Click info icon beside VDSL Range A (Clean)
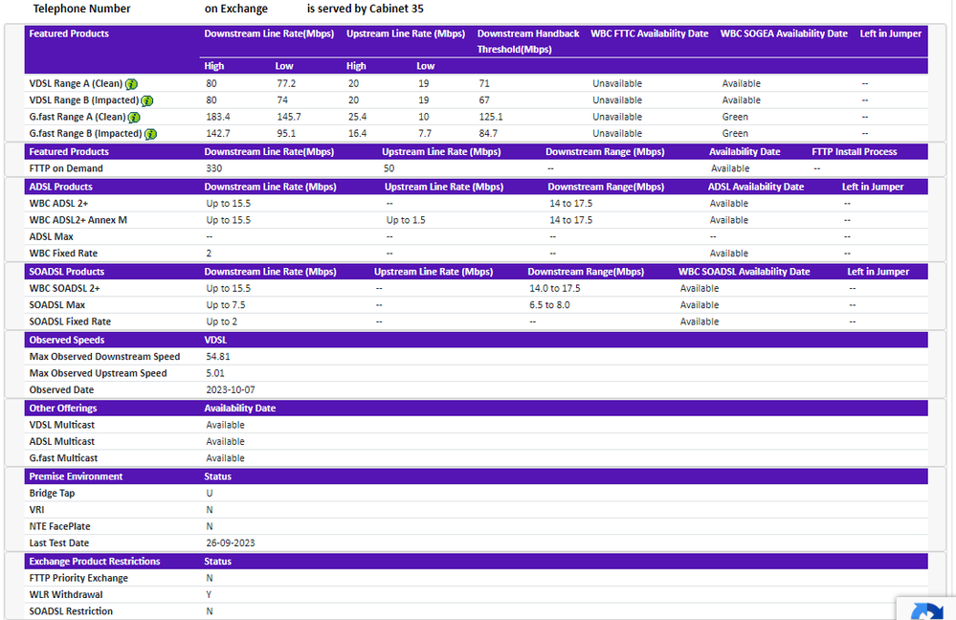Image resolution: width=956 pixels, height=620 pixels. click(132, 84)
